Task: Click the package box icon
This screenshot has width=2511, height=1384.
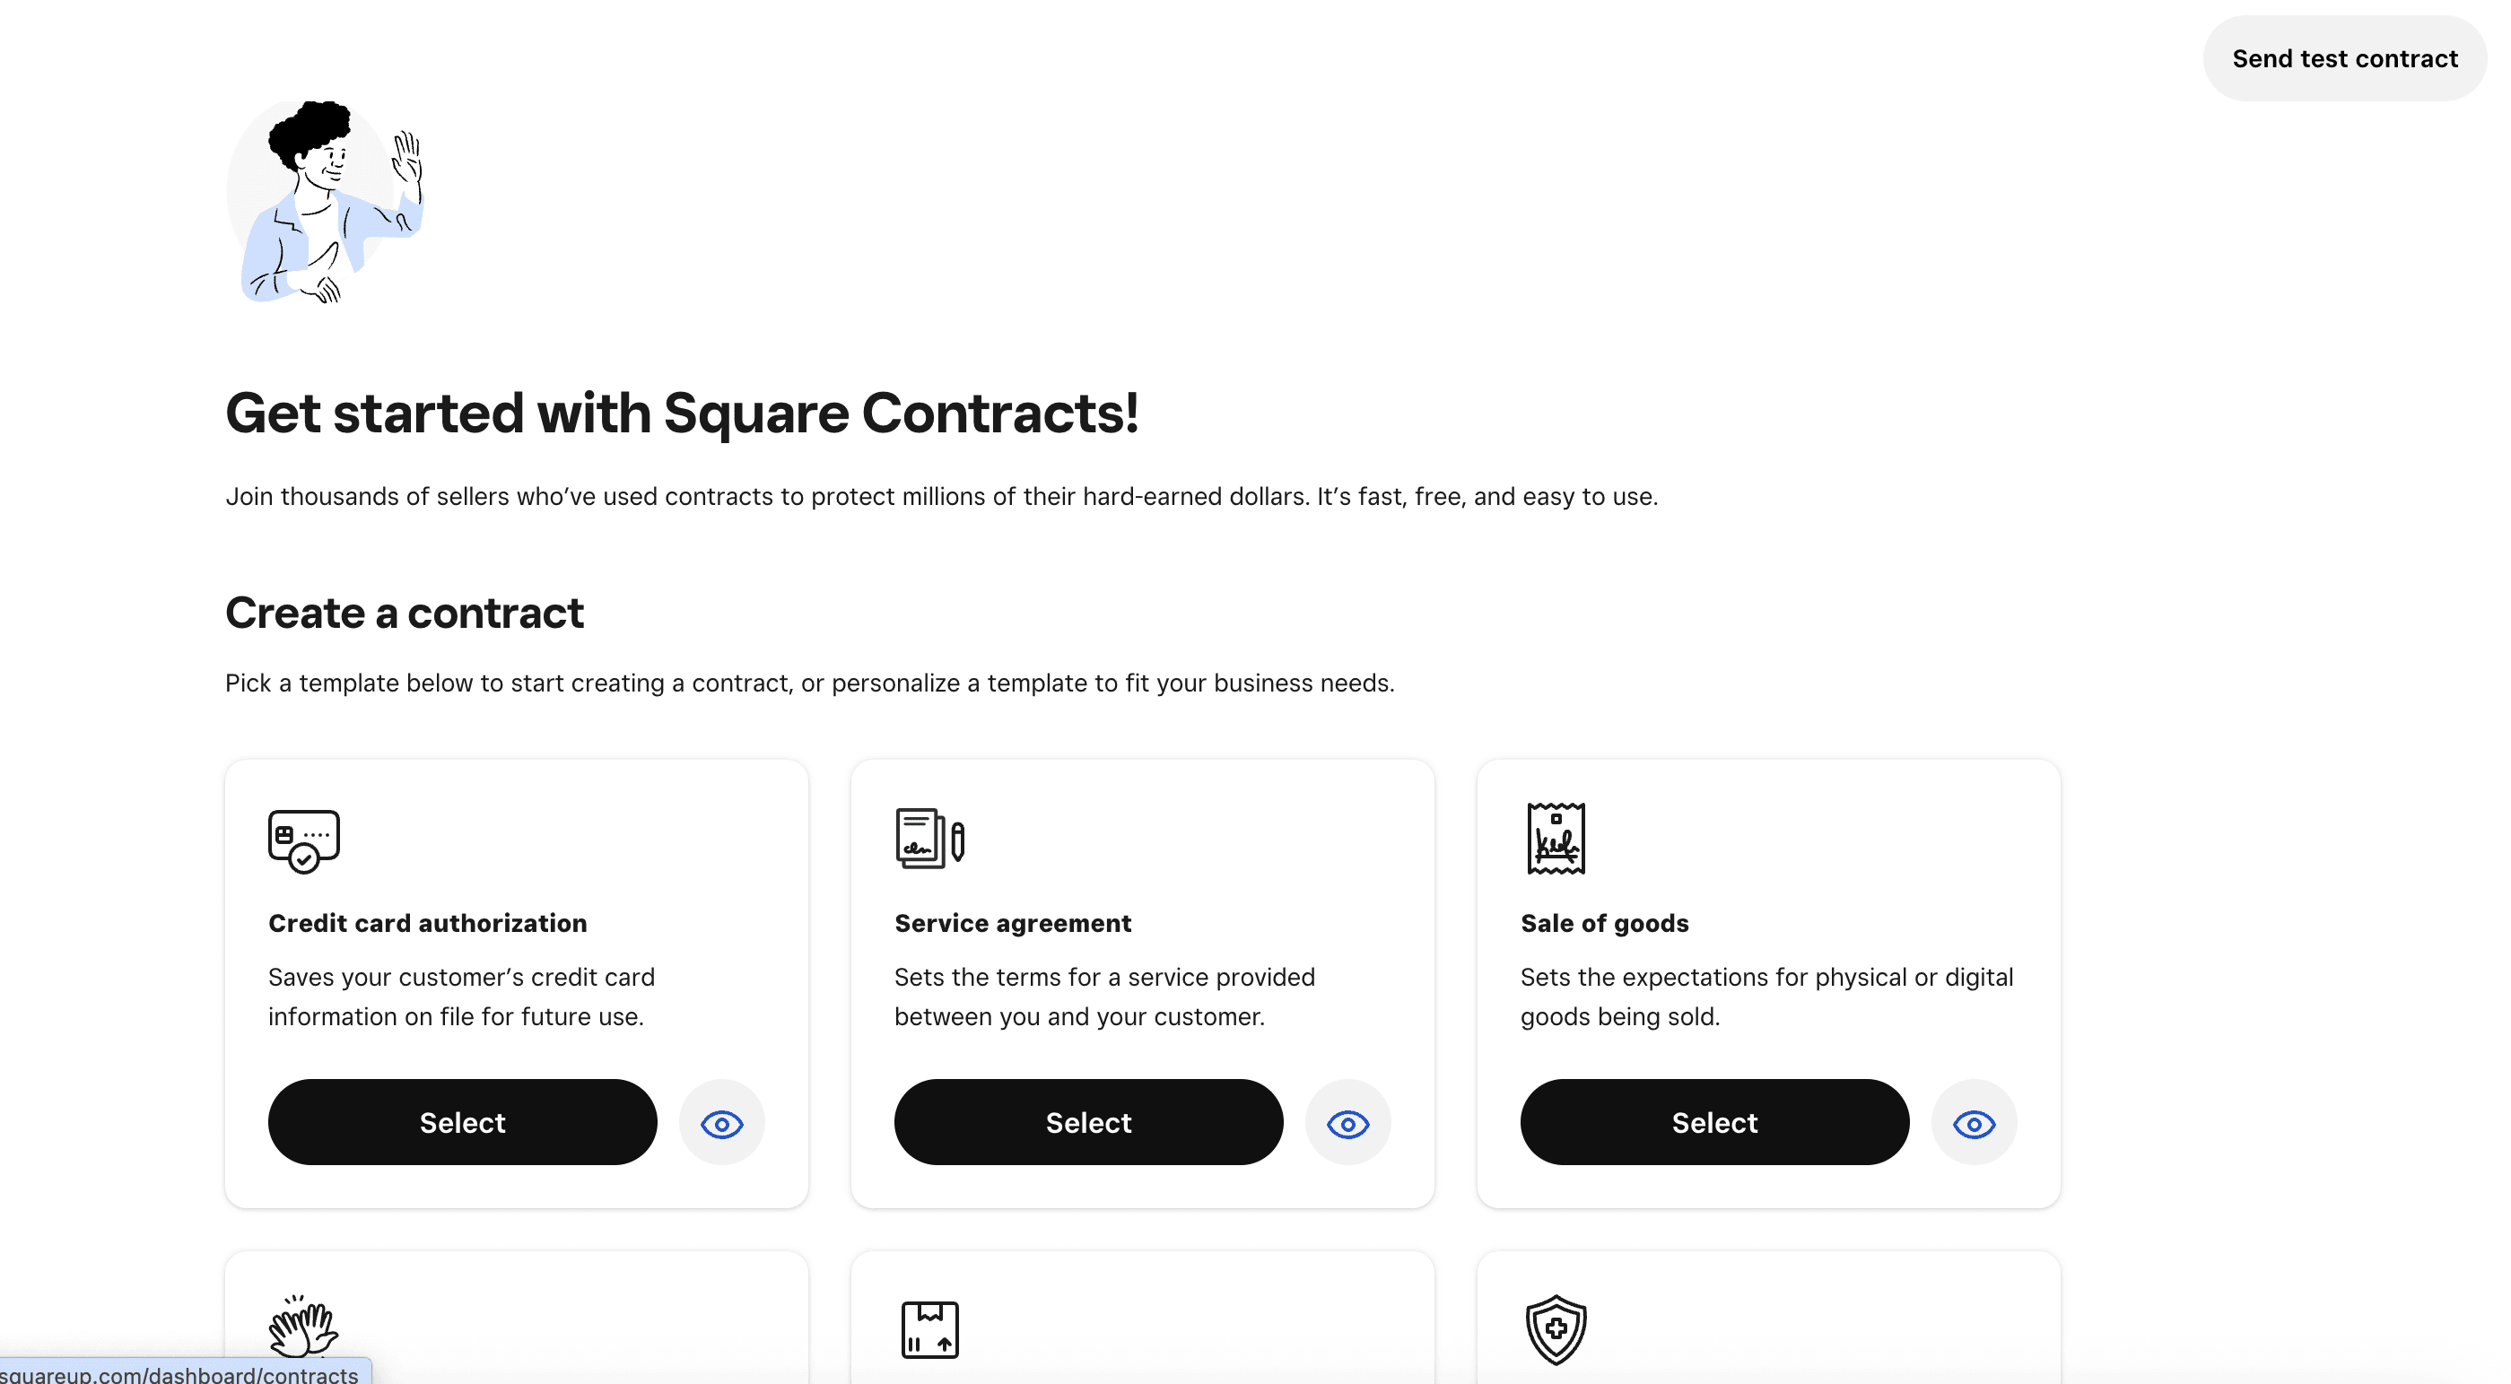Action: (929, 1329)
